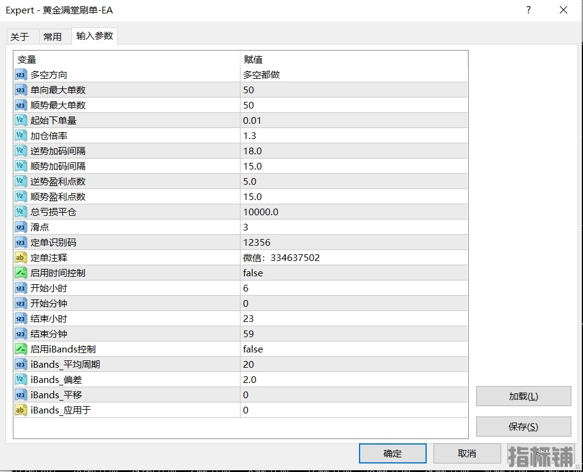The height and width of the screenshot is (472, 583).
Task: Click the double-type icon beside 顺势盈利点数
Action: [x=21, y=196]
